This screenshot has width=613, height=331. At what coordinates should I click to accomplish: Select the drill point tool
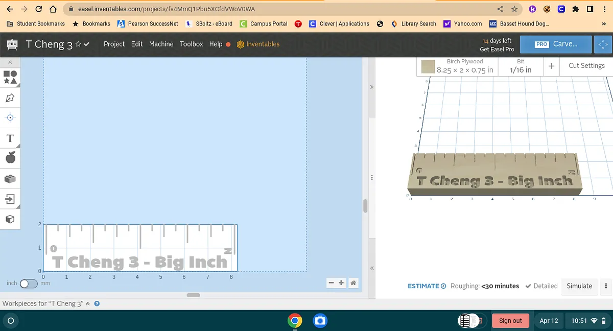(10, 117)
